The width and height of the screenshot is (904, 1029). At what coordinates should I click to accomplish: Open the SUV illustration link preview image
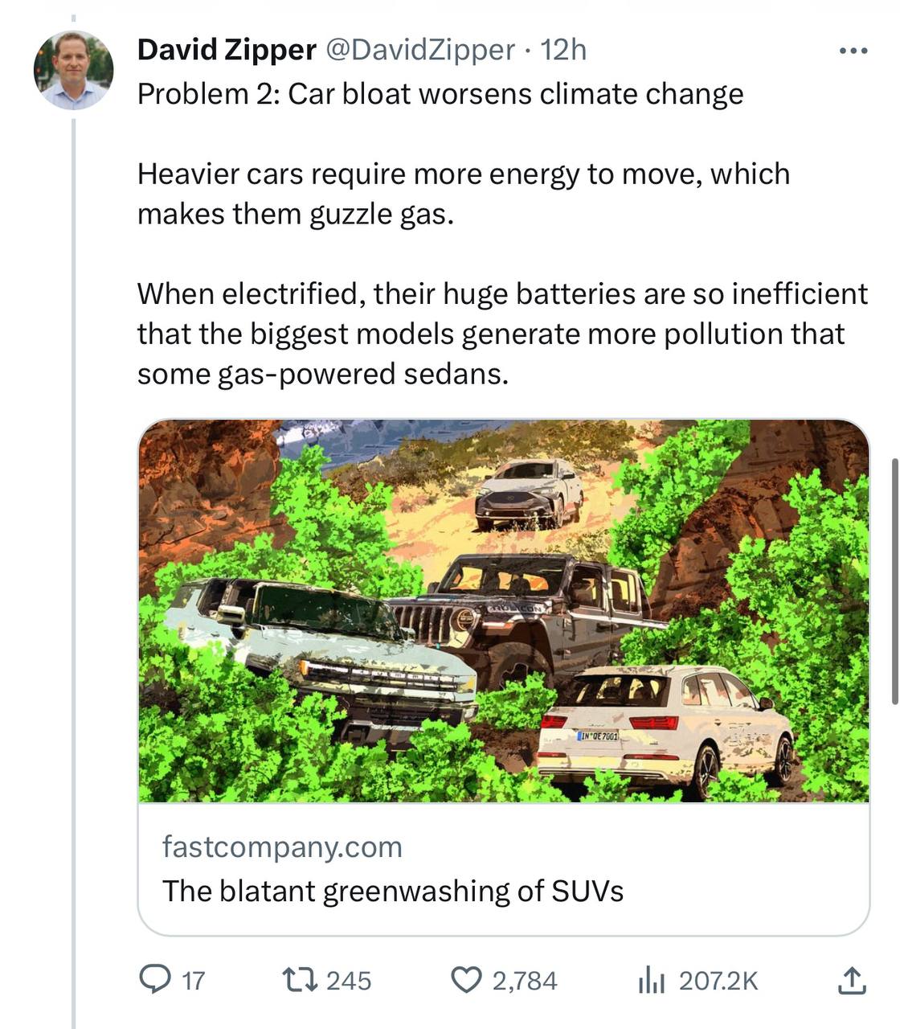(504, 611)
